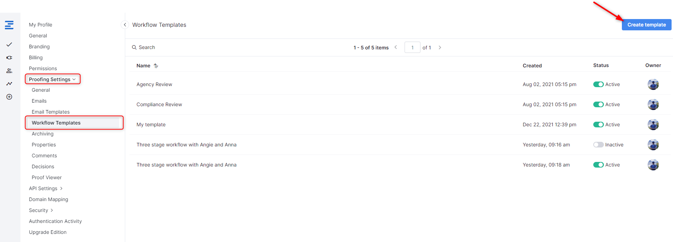Open three stage workflow created Yesterday 09:18 am
The height and width of the screenshot is (242, 673).
point(186,165)
